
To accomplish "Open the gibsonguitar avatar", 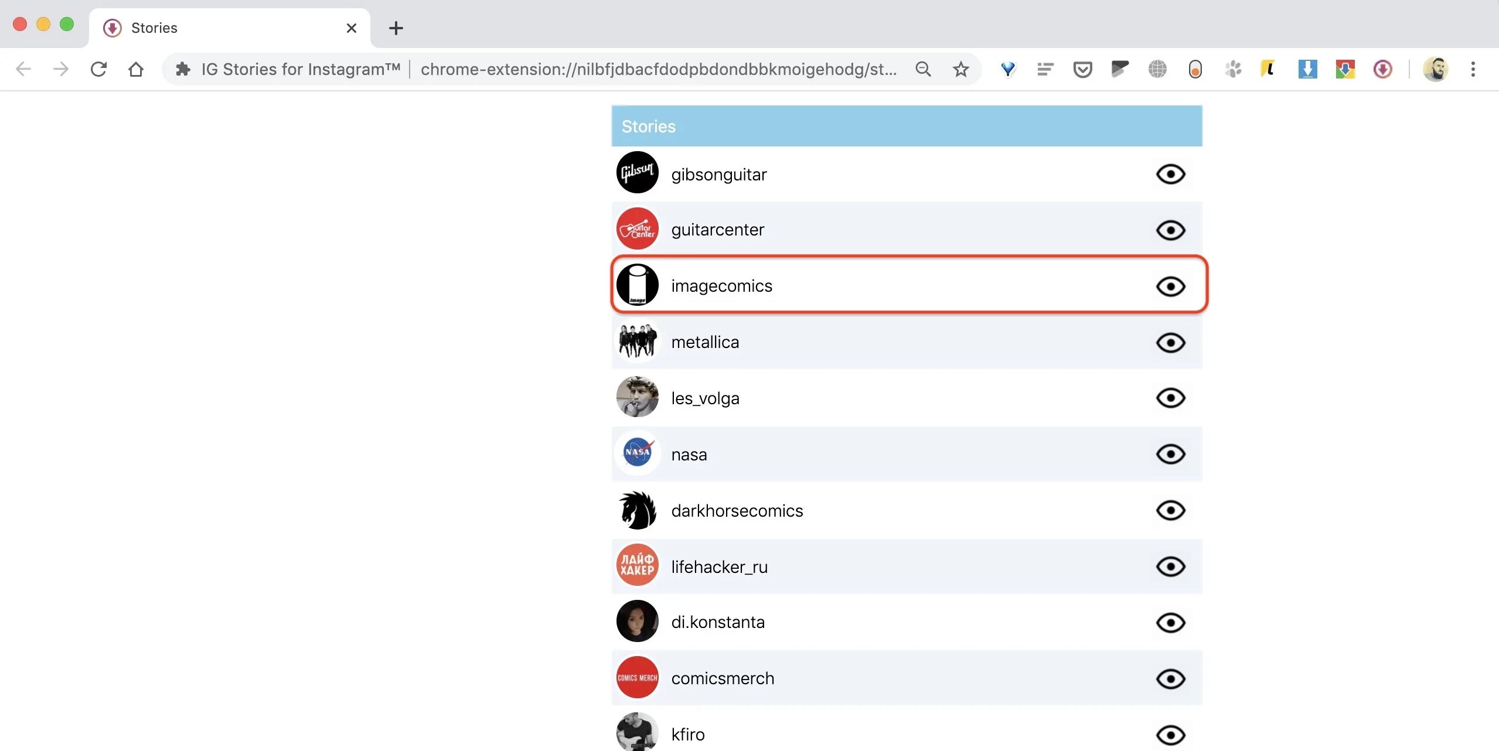I will (637, 172).
